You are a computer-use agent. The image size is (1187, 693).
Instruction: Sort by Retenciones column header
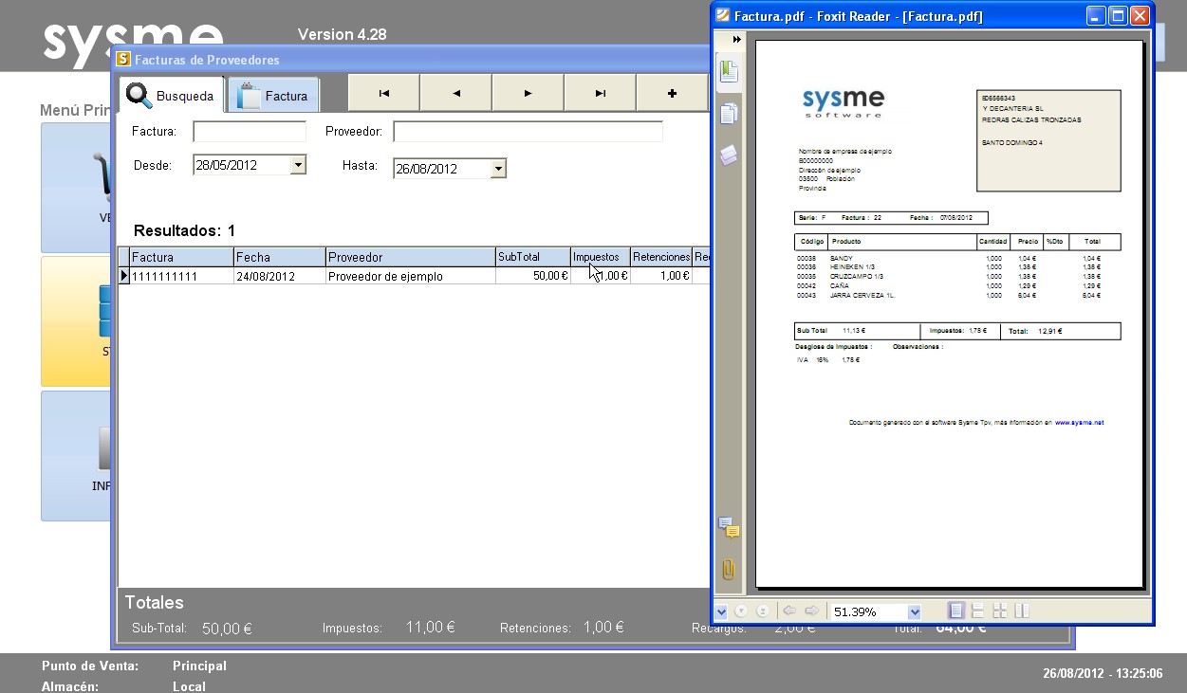tap(661, 257)
